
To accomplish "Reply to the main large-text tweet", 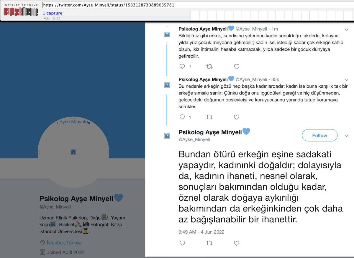I will 182,243.
